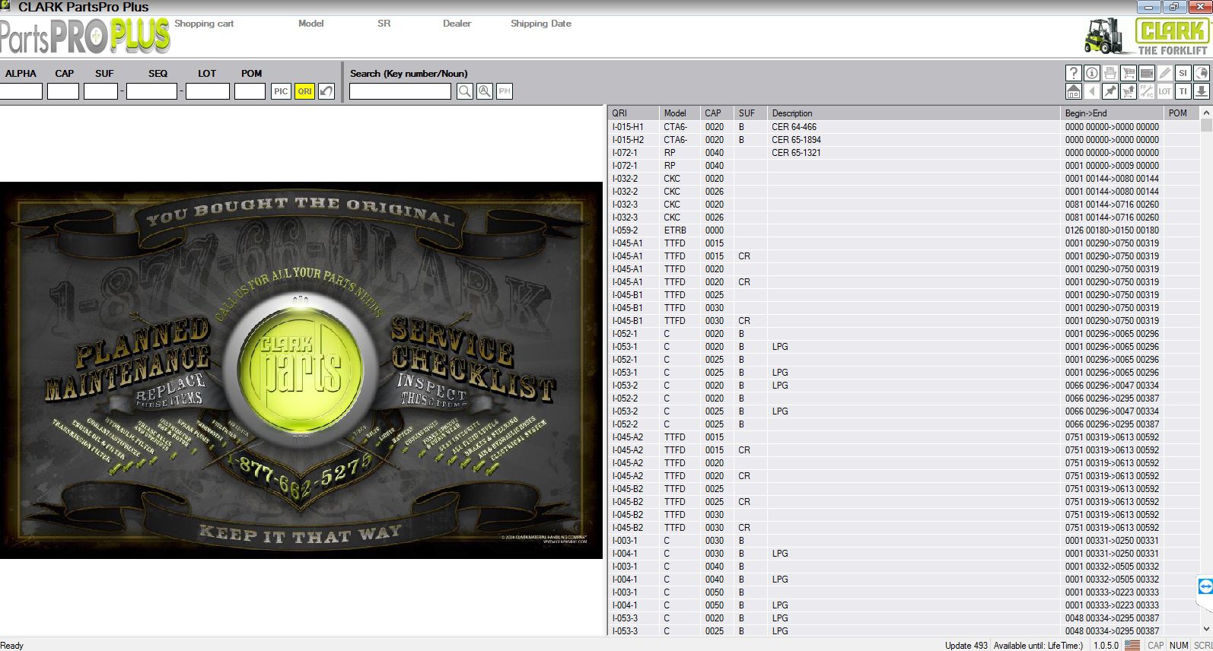Click description 'CER 65-1321'

[x=796, y=153]
